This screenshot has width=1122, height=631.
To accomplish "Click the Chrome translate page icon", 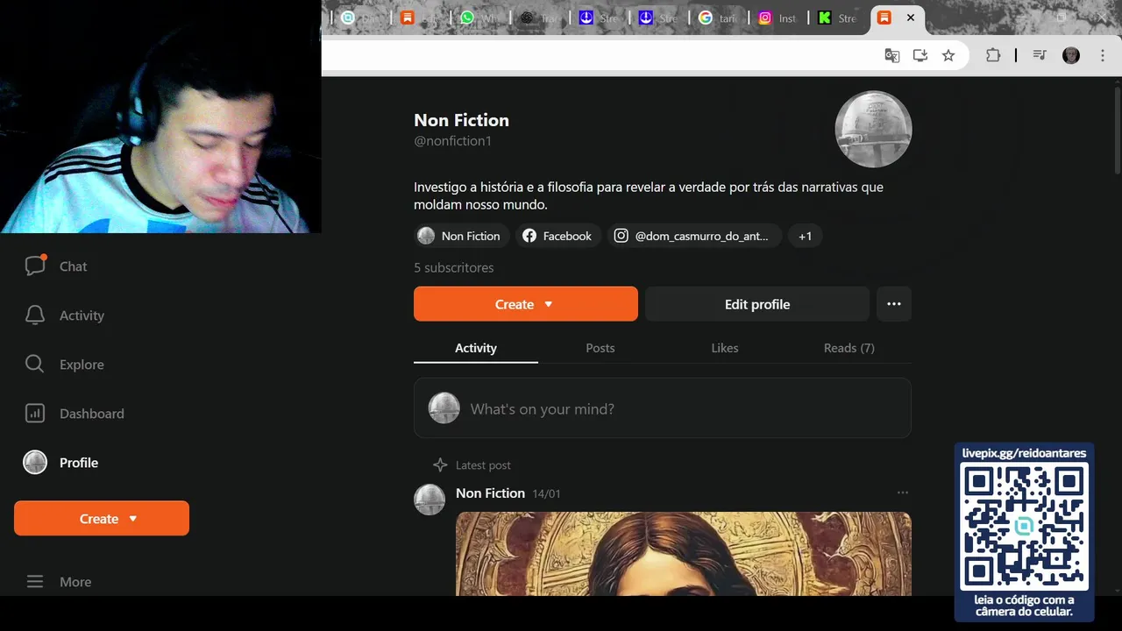I will click(x=892, y=55).
